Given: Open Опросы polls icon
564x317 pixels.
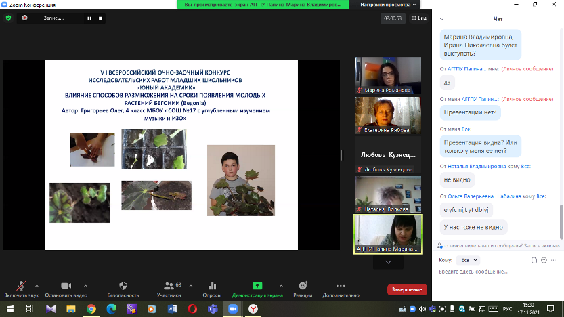Looking at the screenshot, I should tap(212, 287).
